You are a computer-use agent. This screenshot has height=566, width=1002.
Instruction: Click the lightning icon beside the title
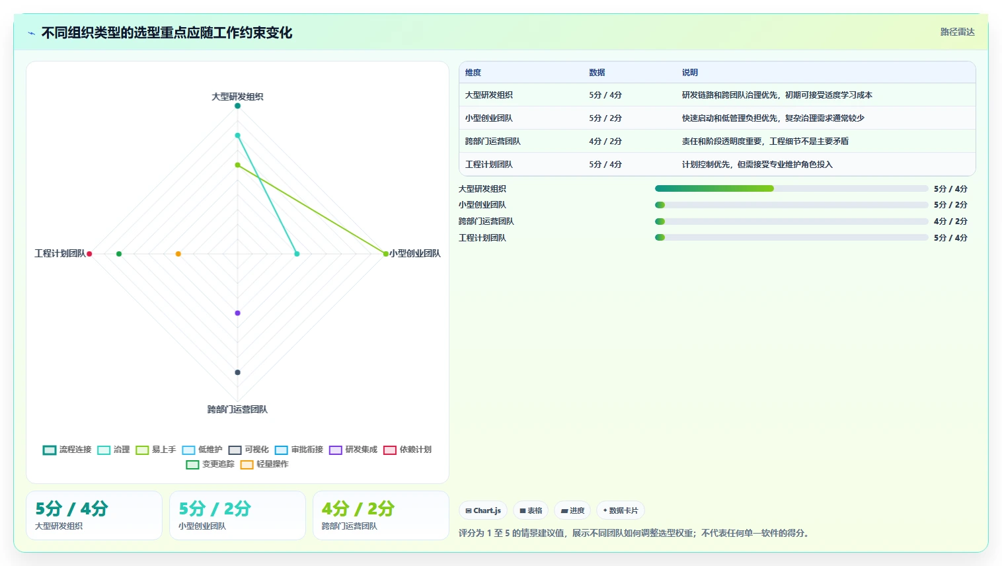(x=31, y=33)
